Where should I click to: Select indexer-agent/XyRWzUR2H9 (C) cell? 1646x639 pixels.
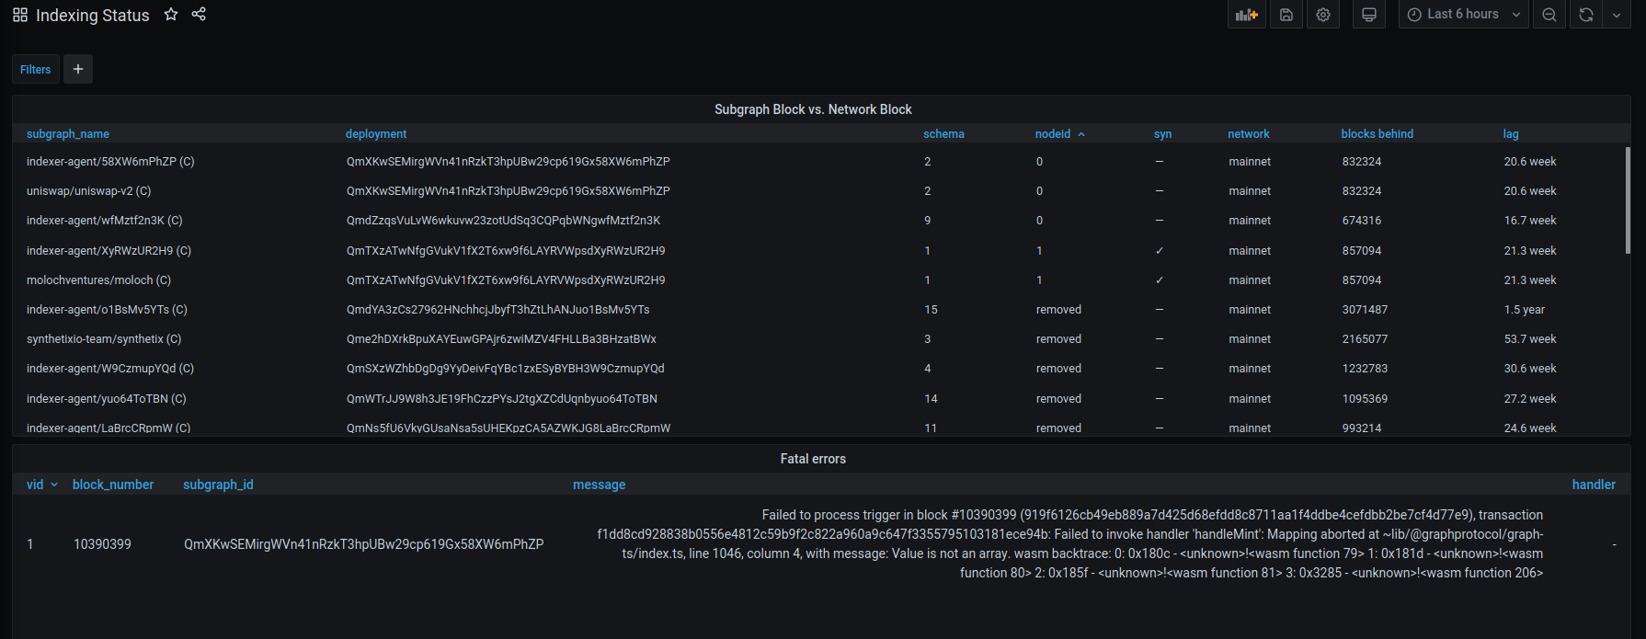109,251
